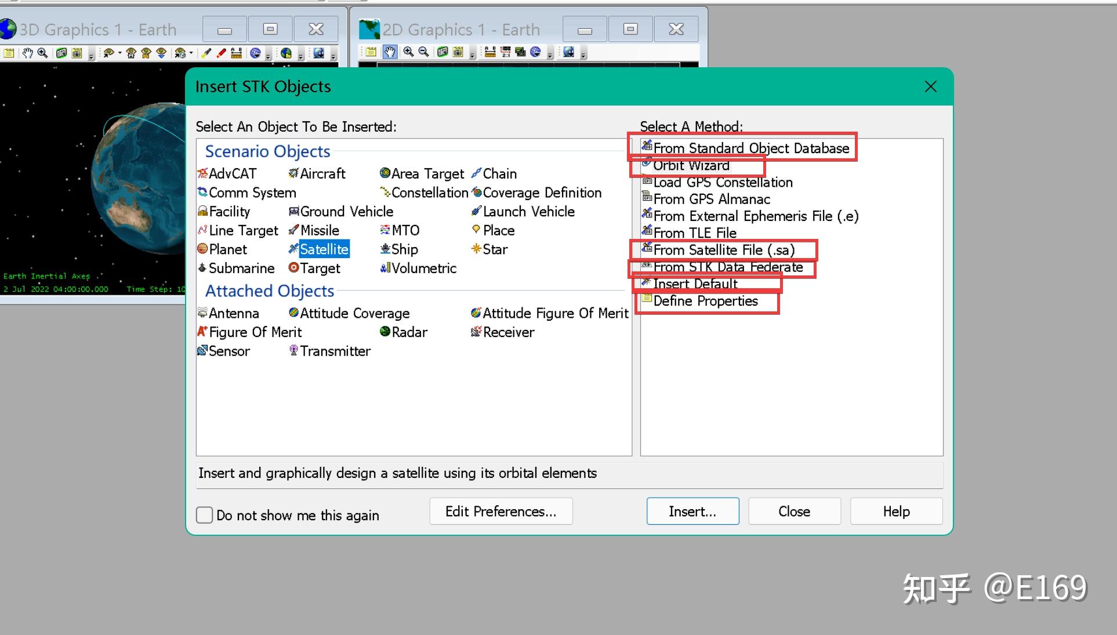Click the red pencil icon in 3D Graphics toolbar
The image size is (1117, 635).
tap(221, 53)
